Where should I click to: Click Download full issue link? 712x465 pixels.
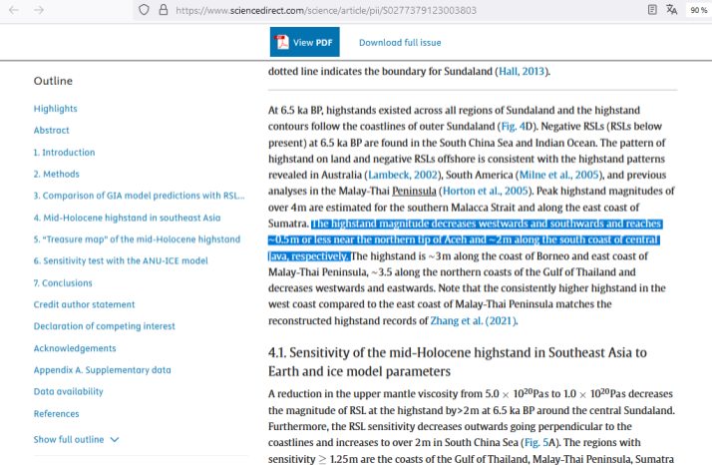pyautogui.click(x=400, y=42)
